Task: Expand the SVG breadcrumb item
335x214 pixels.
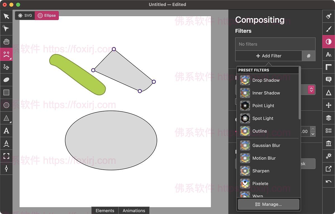Action: [x=25, y=16]
